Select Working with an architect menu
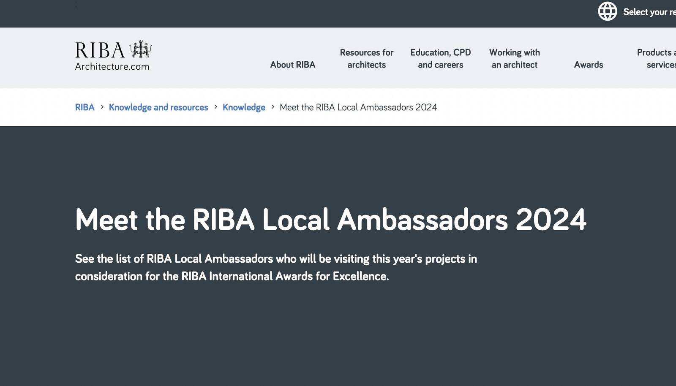Screen dimensions: 676x386 (x=514, y=58)
